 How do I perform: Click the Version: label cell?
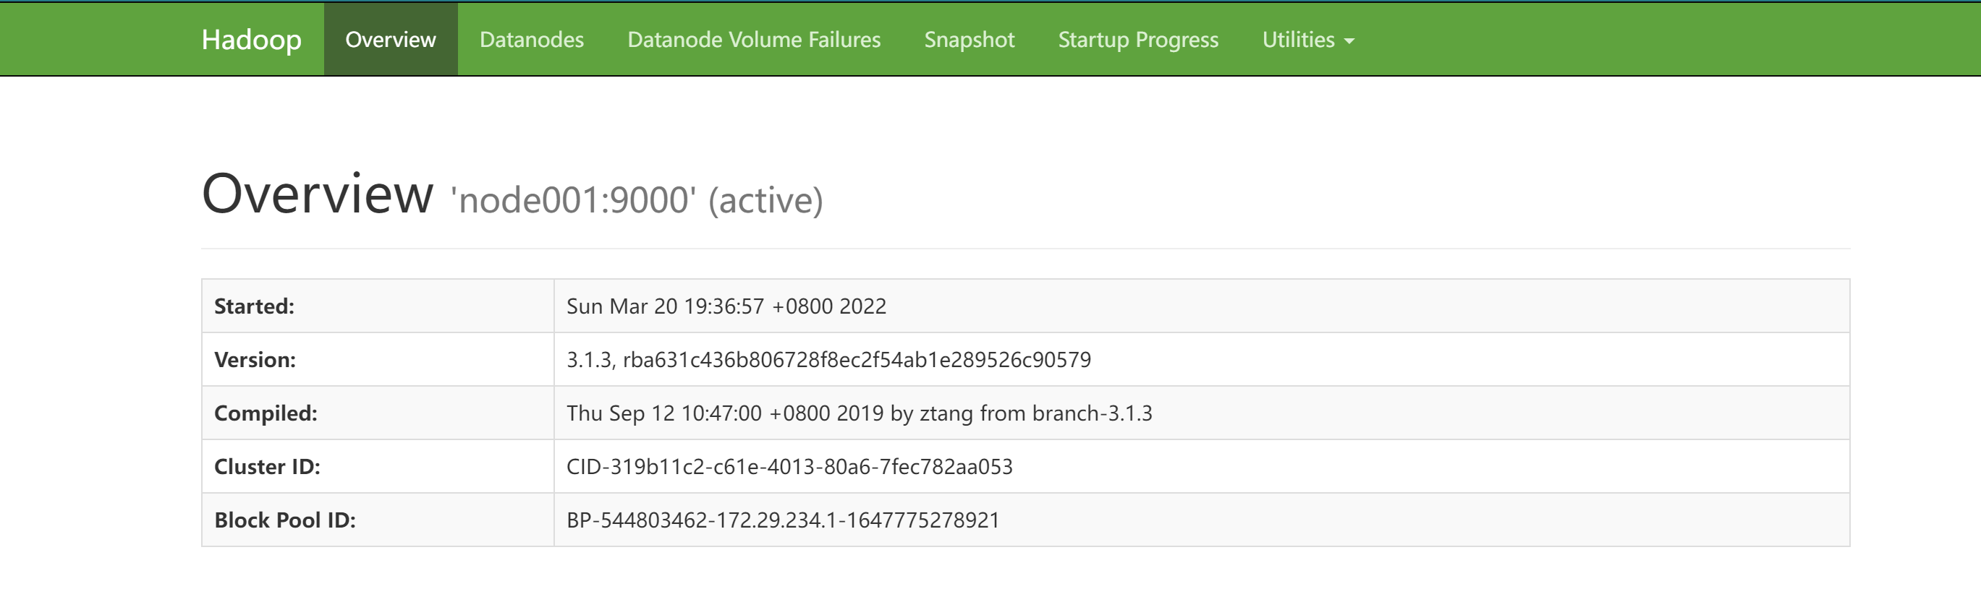[x=378, y=359]
